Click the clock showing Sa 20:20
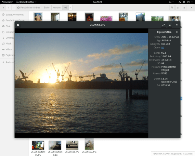The height and width of the screenshot is (156, 195). tap(97, 2)
